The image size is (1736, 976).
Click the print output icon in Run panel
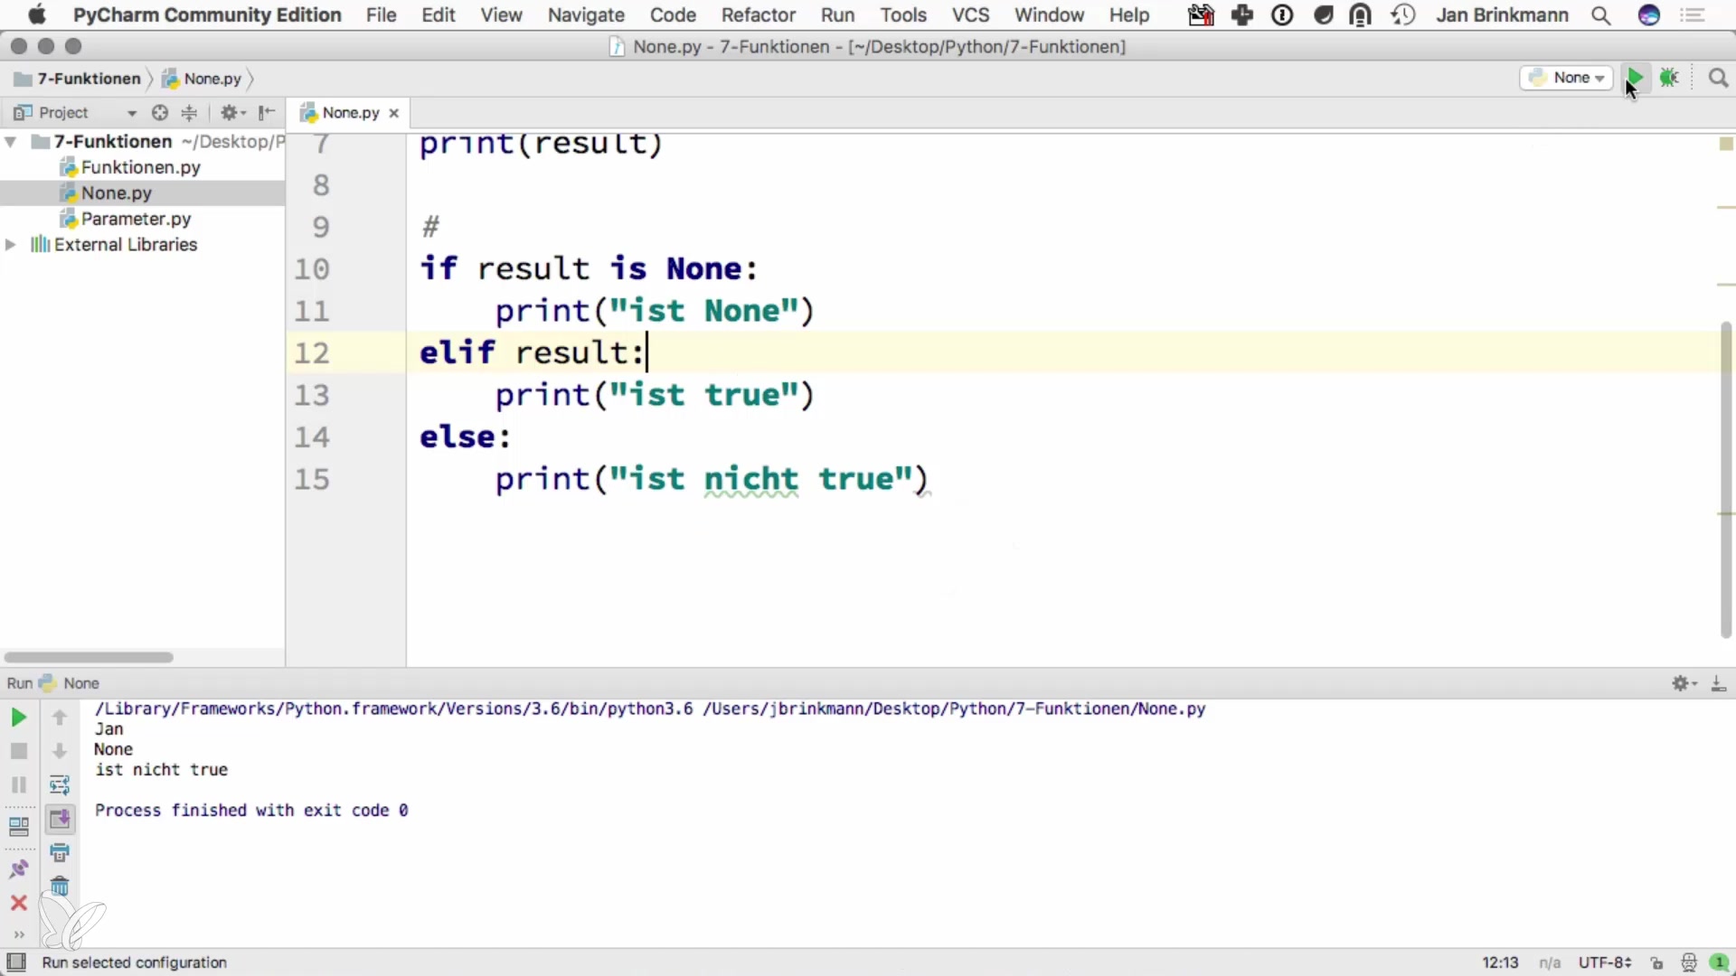click(x=60, y=852)
